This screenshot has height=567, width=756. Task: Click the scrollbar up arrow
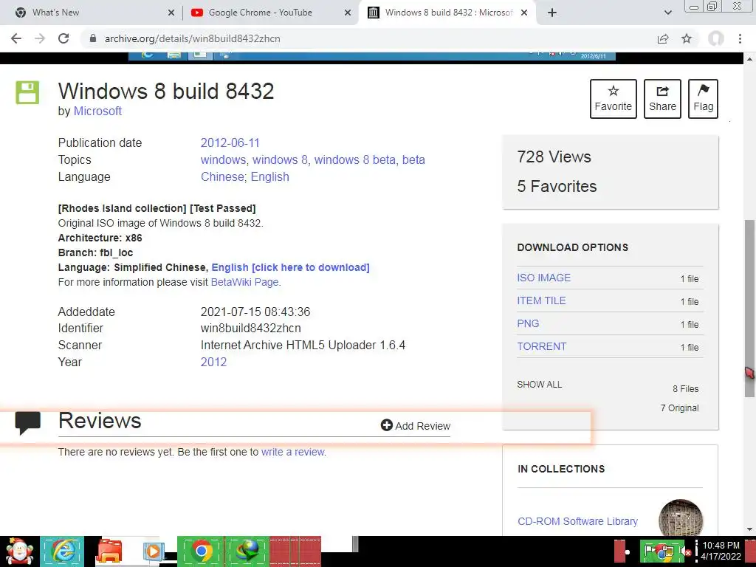750,59
